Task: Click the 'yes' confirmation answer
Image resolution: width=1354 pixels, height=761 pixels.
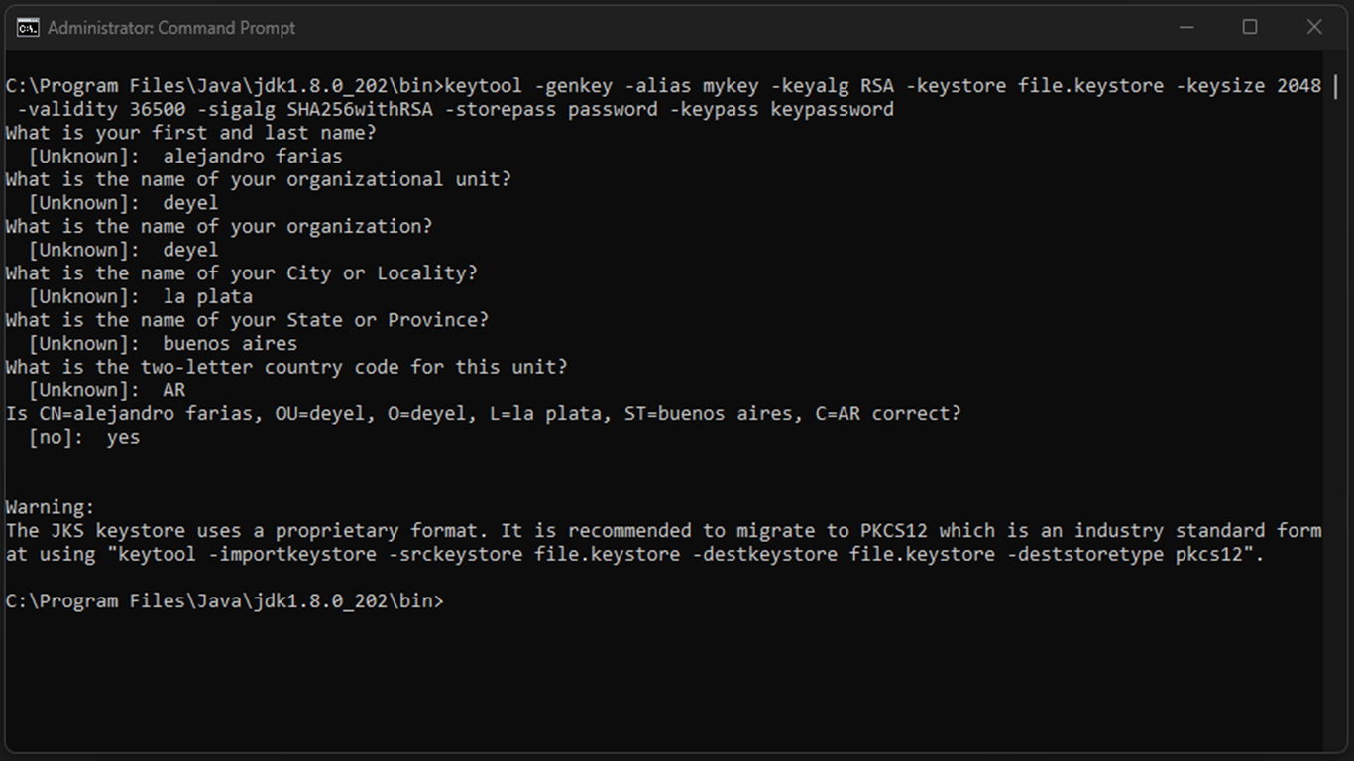Action: (124, 437)
